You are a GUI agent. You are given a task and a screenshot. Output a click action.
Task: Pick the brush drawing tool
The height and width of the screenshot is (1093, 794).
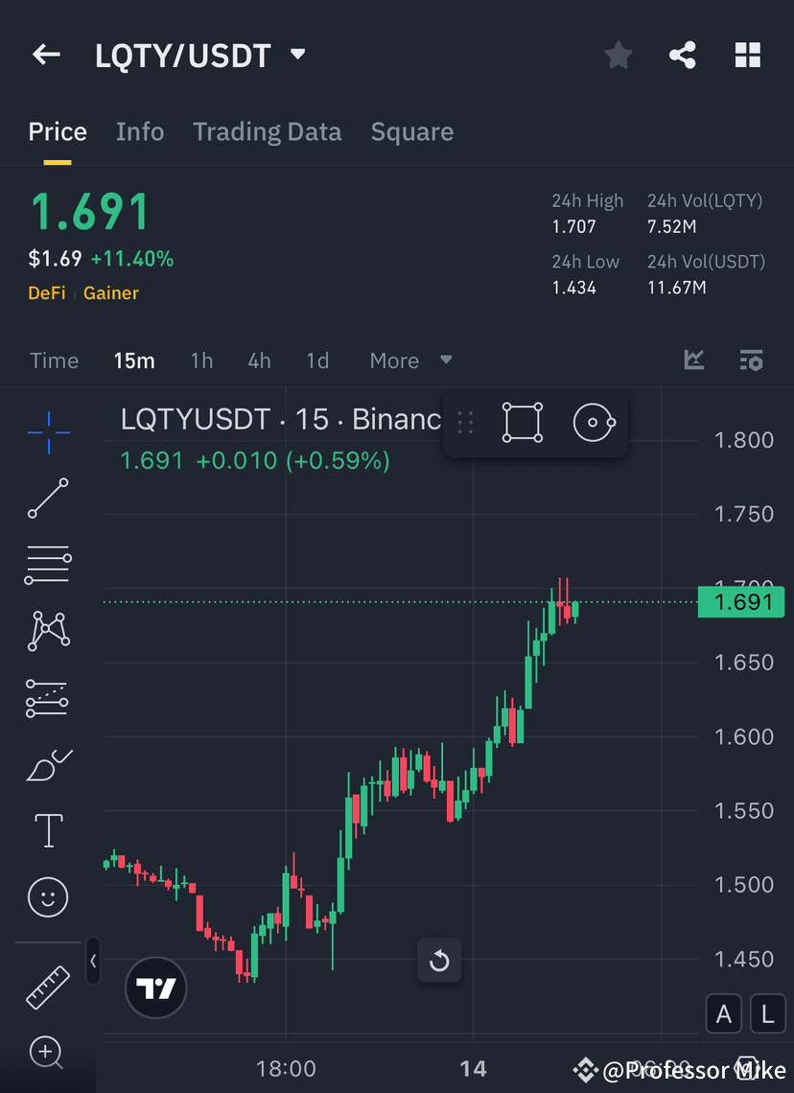(48, 764)
